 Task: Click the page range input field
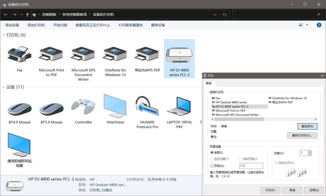point(251,166)
